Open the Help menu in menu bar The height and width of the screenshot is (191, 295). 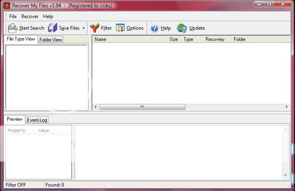click(48, 16)
